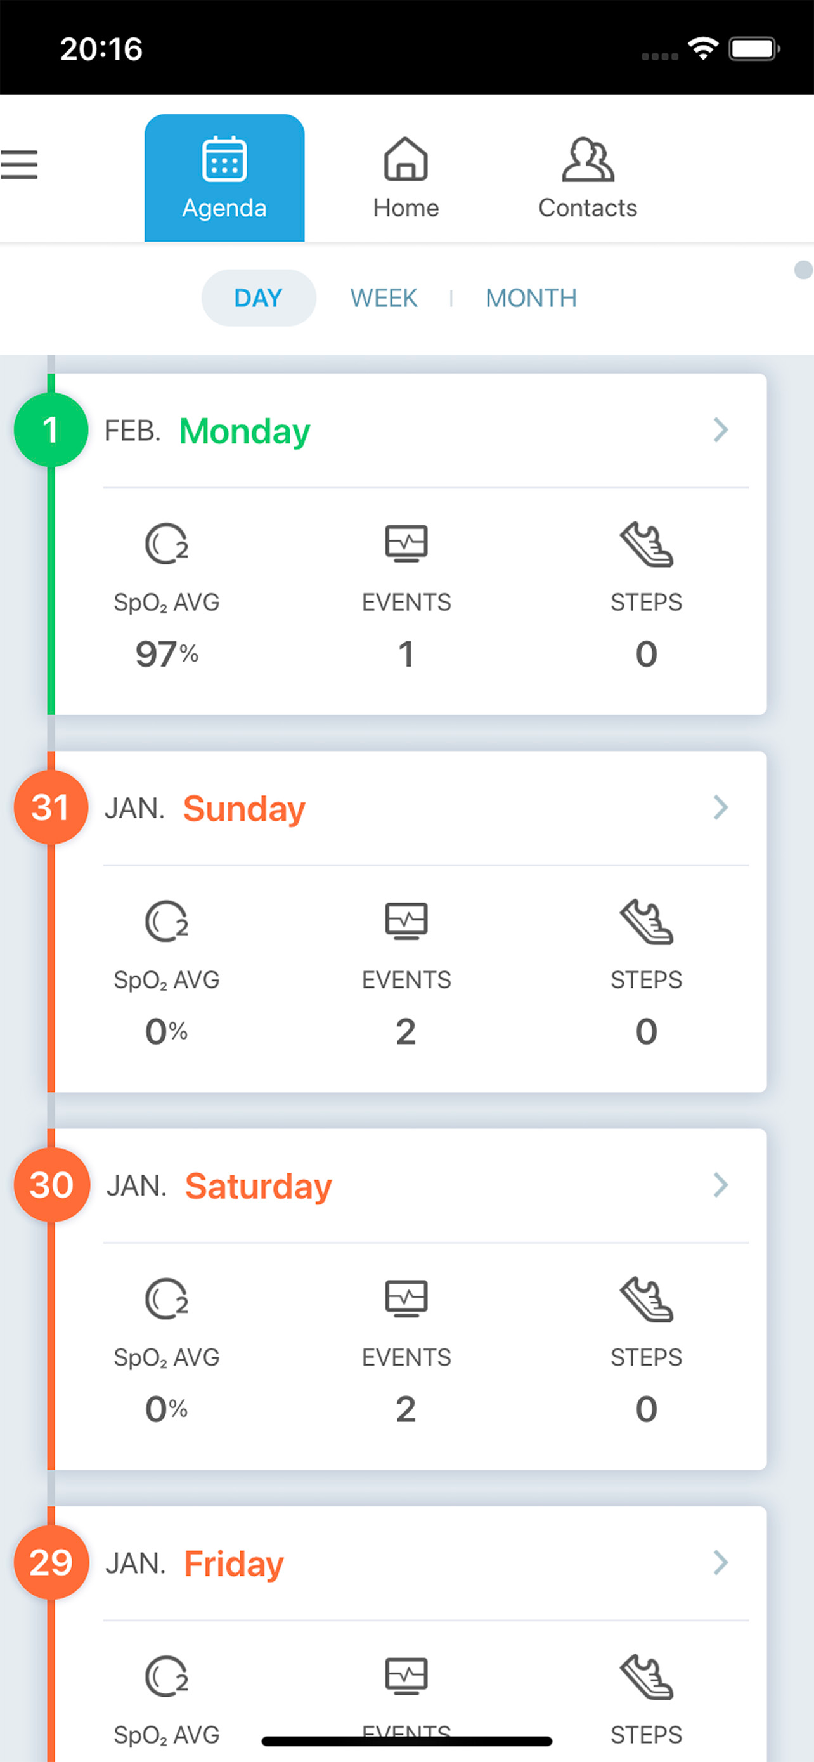Tap Monday's SpO2 average icon
The image size is (814, 1762).
166,544
